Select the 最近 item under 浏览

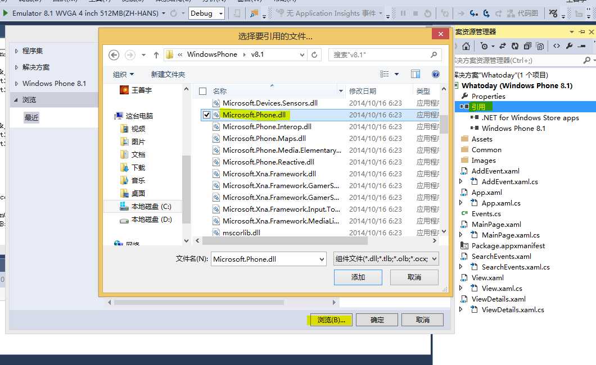[x=31, y=117]
